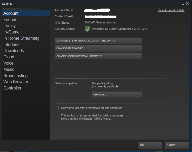Click 'This option is recommended for public computers' text
Screen dimensions: 192x152
[x=92, y=116]
